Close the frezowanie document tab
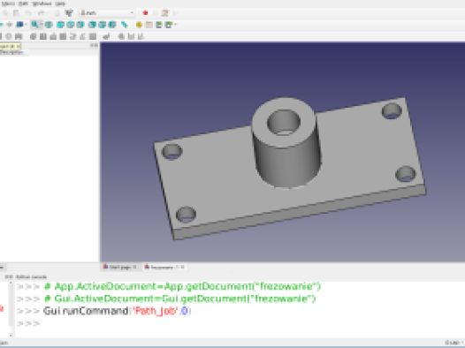Screen dimensions: 465x348 click(x=183, y=267)
